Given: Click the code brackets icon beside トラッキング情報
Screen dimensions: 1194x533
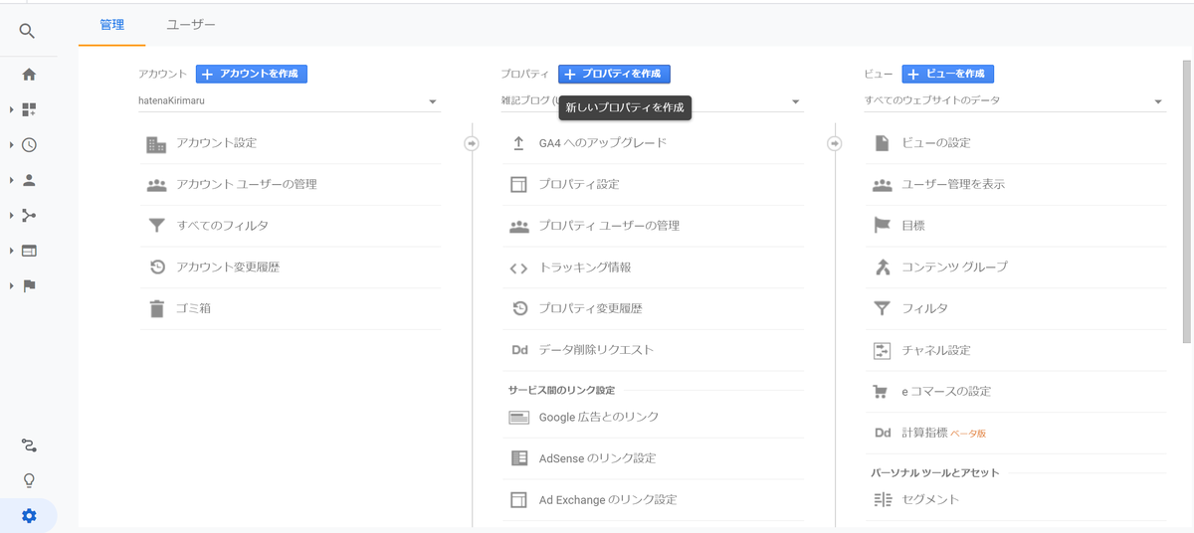Looking at the screenshot, I should pos(518,267).
